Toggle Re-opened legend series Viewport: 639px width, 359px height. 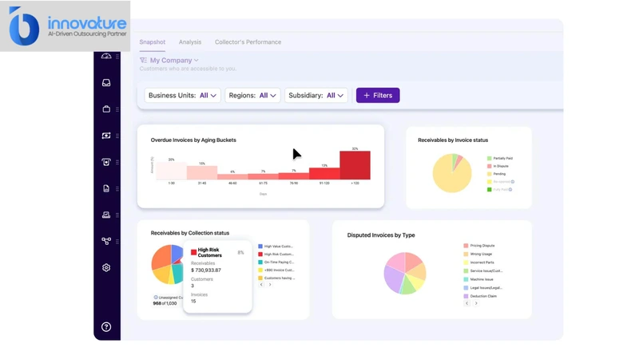[x=498, y=182]
